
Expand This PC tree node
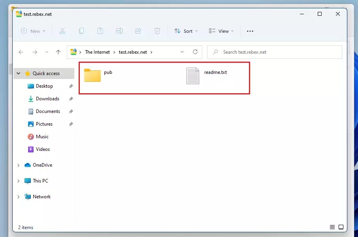(x=19, y=181)
